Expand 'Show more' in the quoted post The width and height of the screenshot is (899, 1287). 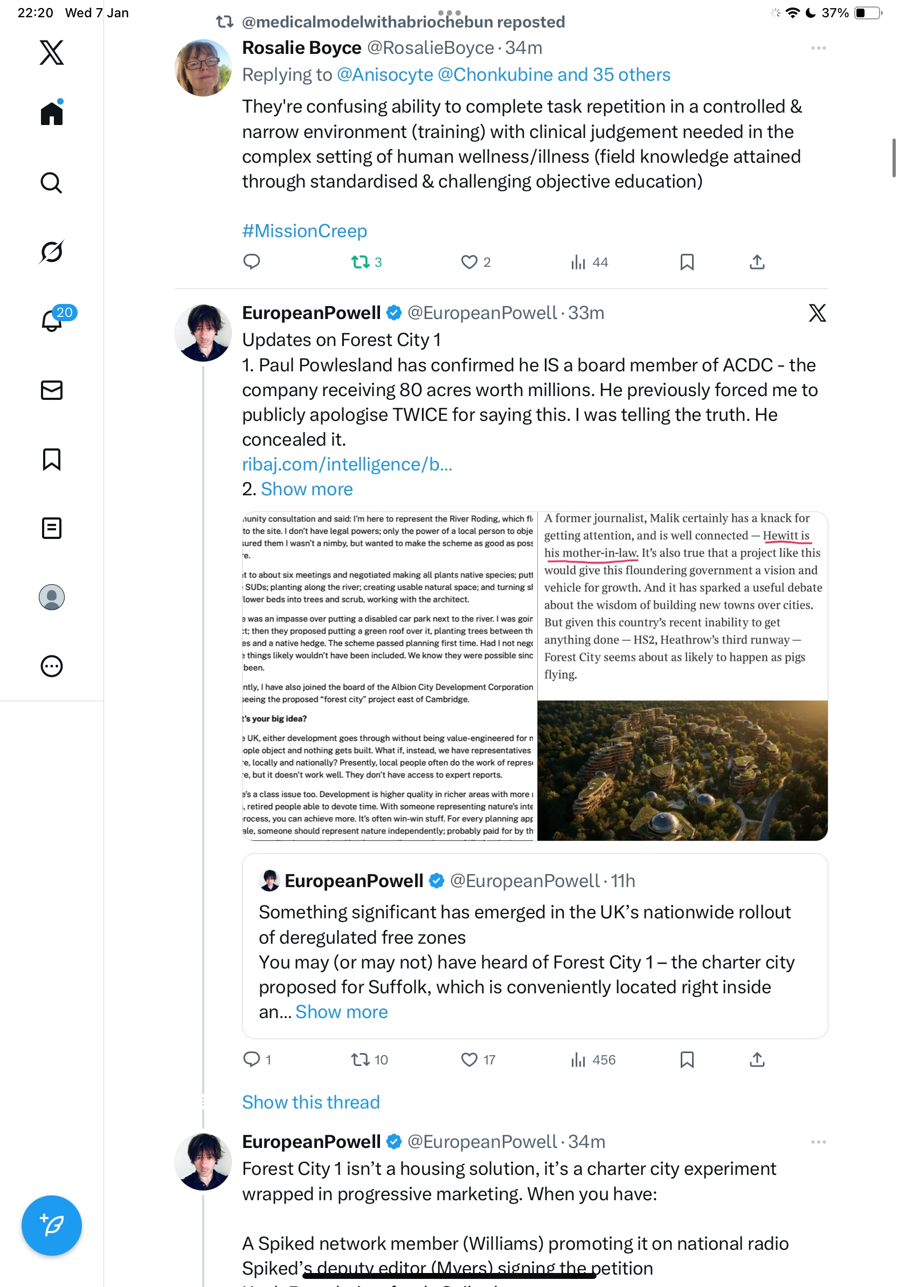click(341, 1012)
